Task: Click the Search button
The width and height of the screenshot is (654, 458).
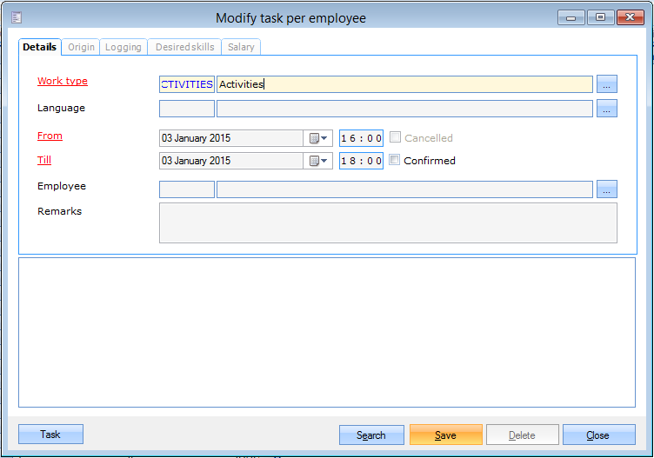Action: tap(371, 435)
